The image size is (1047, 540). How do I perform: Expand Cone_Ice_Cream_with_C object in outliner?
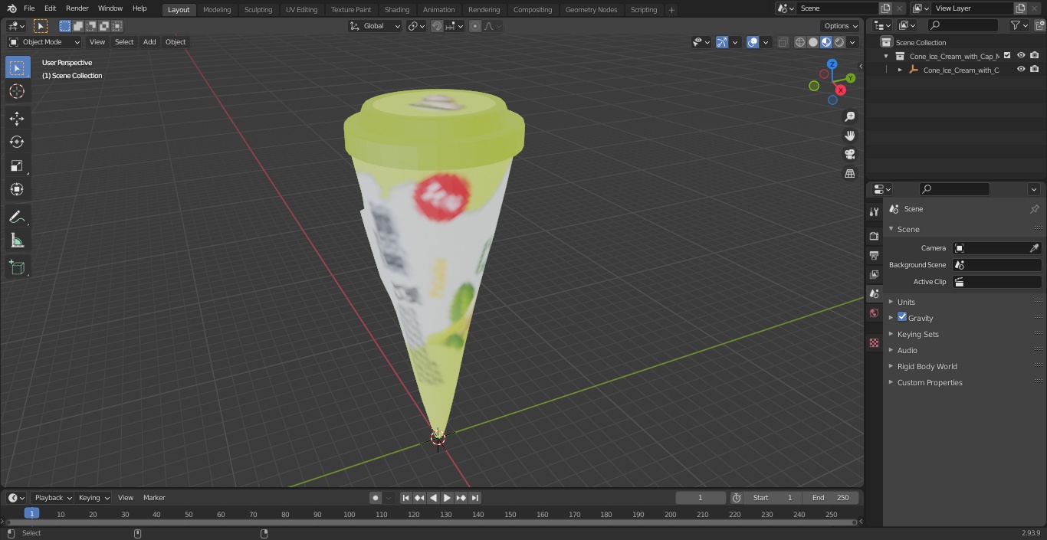[x=900, y=70]
